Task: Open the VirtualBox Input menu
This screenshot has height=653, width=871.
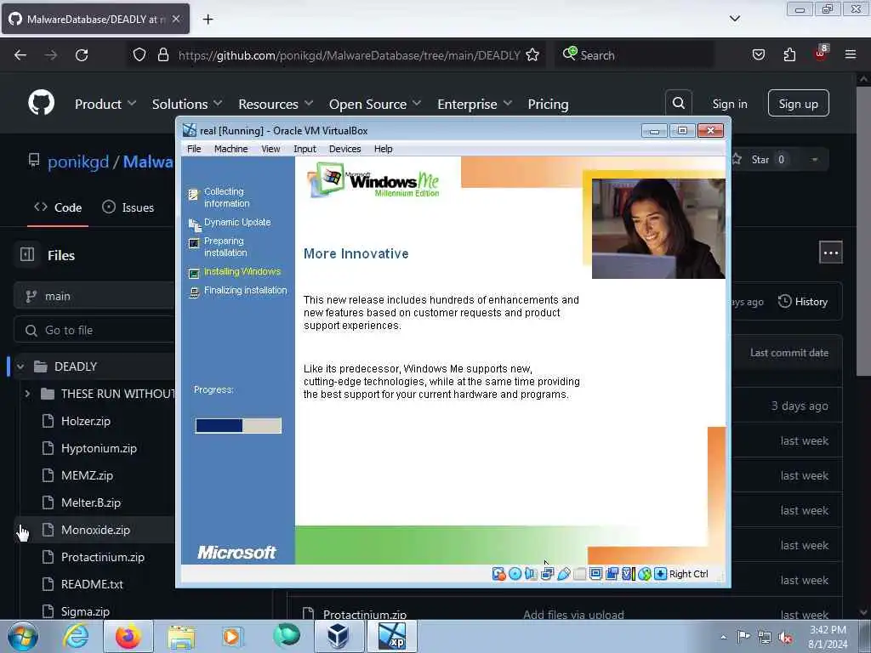Action: click(x=305, y=149)
